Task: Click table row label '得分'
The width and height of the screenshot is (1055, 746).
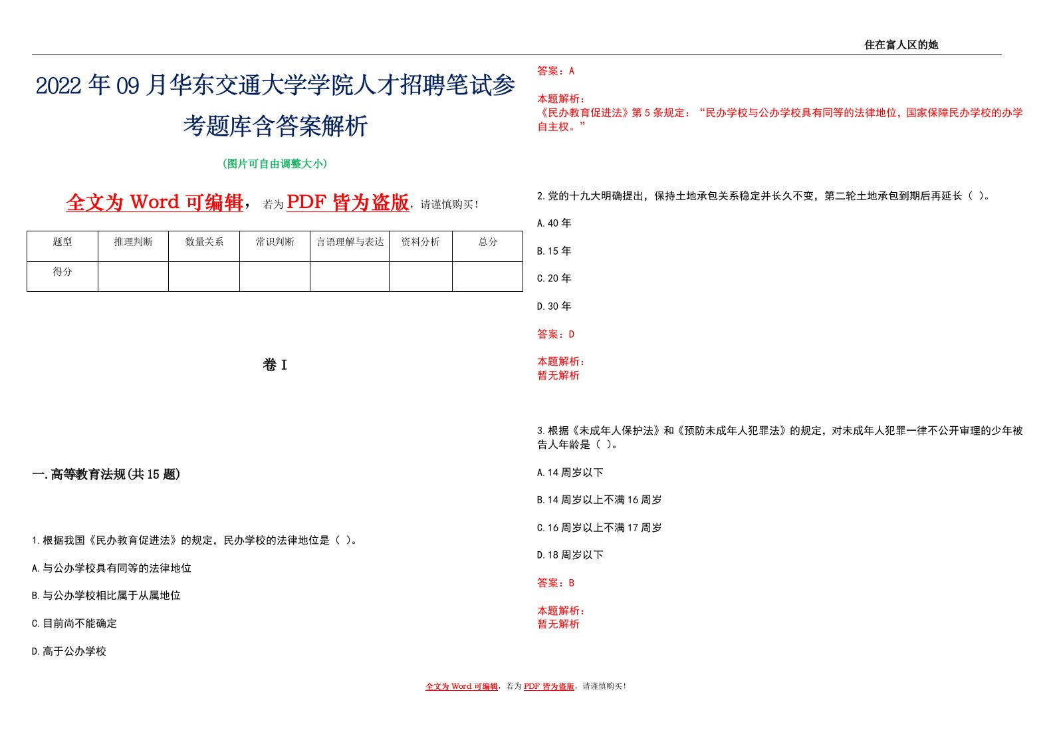Action: 62,272
